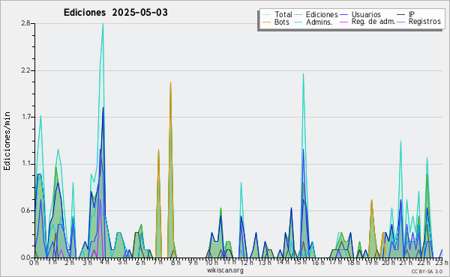
Task: Click the 23 h label on time axis
Action: (441, 262)
